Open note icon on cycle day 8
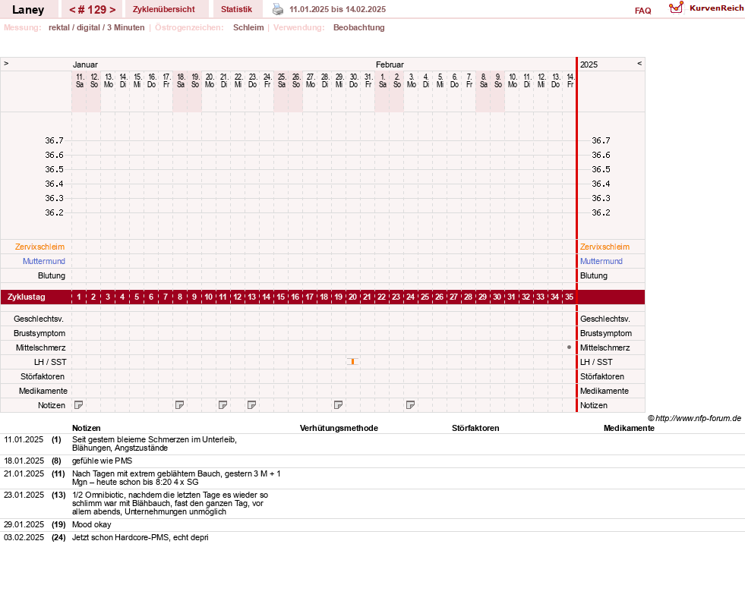745x607 pixels. 179,405
